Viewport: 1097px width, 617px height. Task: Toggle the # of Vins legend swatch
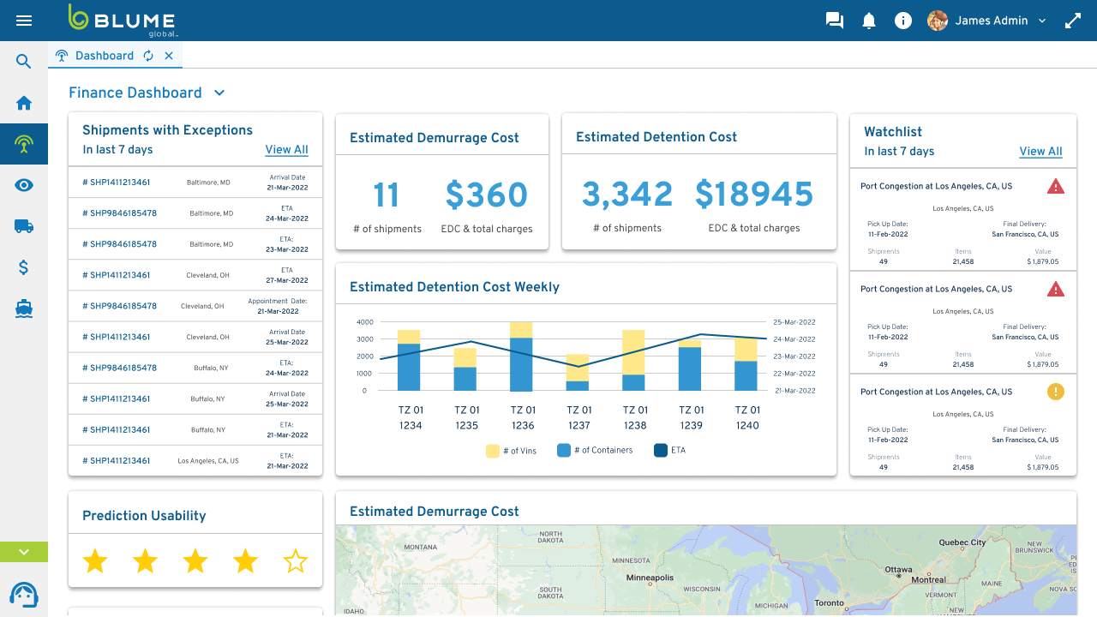click(x=493, y=451)
